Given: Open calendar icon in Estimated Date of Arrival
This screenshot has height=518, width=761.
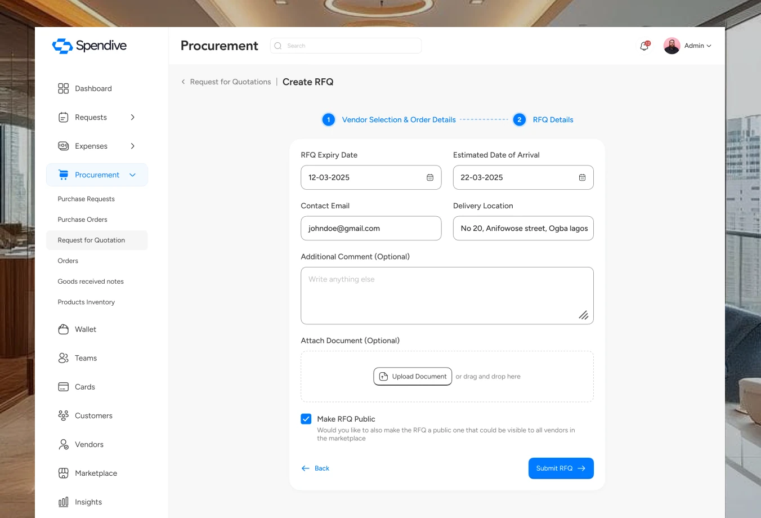Looking at the screenshot, I should [x=582, y=177].
